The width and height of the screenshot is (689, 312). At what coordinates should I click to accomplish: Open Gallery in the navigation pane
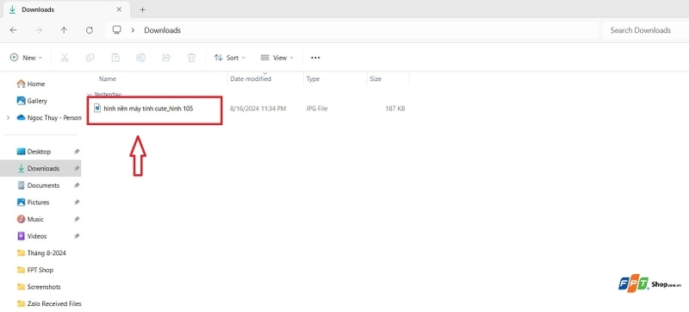tap(37, 101)
